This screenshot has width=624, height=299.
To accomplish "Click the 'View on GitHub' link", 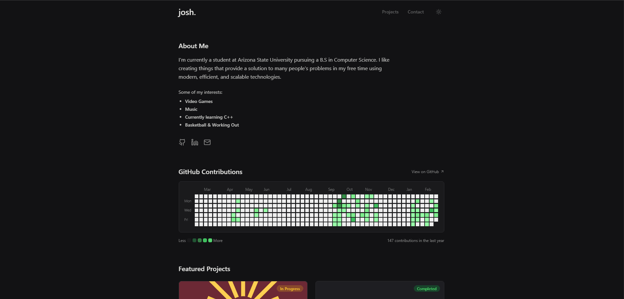I will [425, 171].
